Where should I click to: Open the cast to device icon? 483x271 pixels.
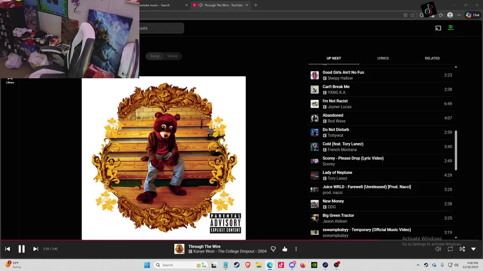(438, 28)
